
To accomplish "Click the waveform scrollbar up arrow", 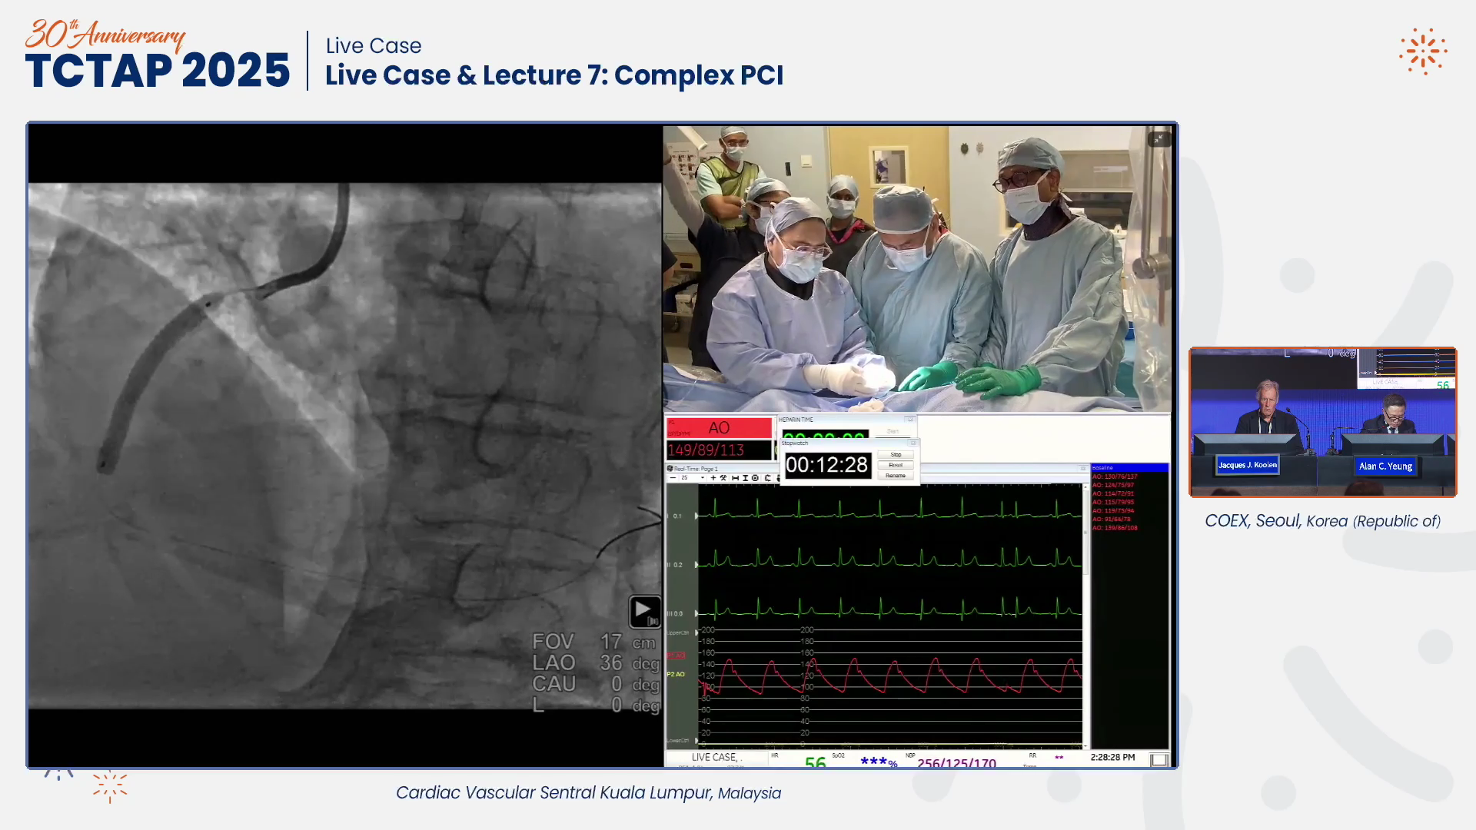I will pos(1085,487).
